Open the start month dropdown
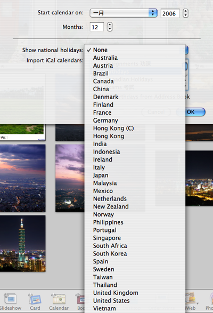Screen dimensions: 213x313 click(x=124, y=13)
